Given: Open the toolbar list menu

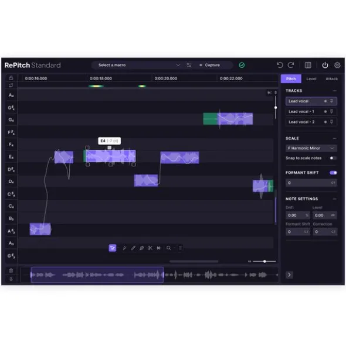Looking at the screenshot, I should (180, 248).
